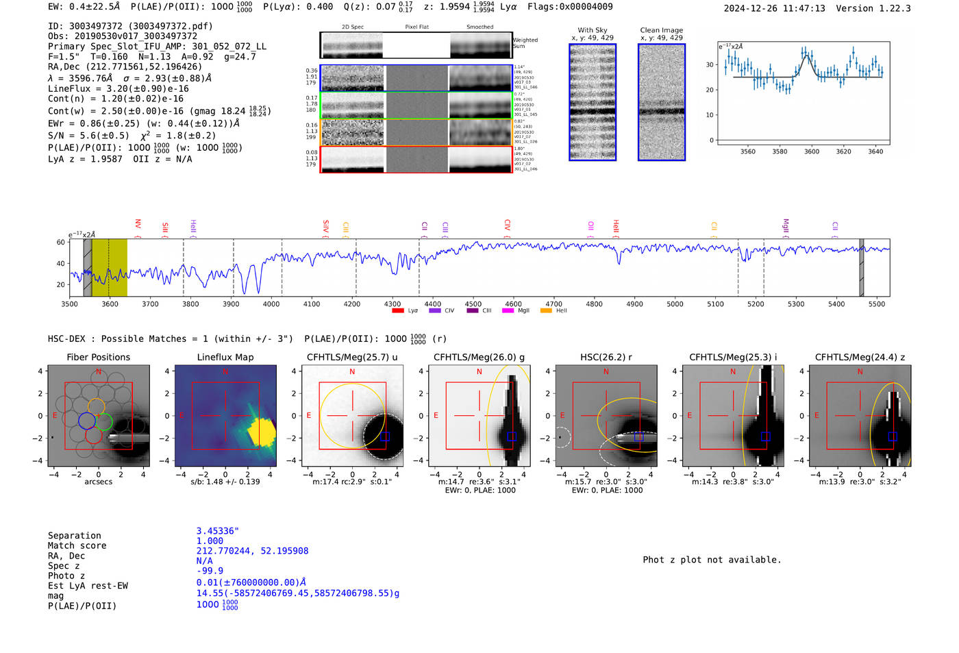Click the green fiber circle in Fiber Positions
The width and height of the screenshot is (959, 653).
[x=104, y=422]
